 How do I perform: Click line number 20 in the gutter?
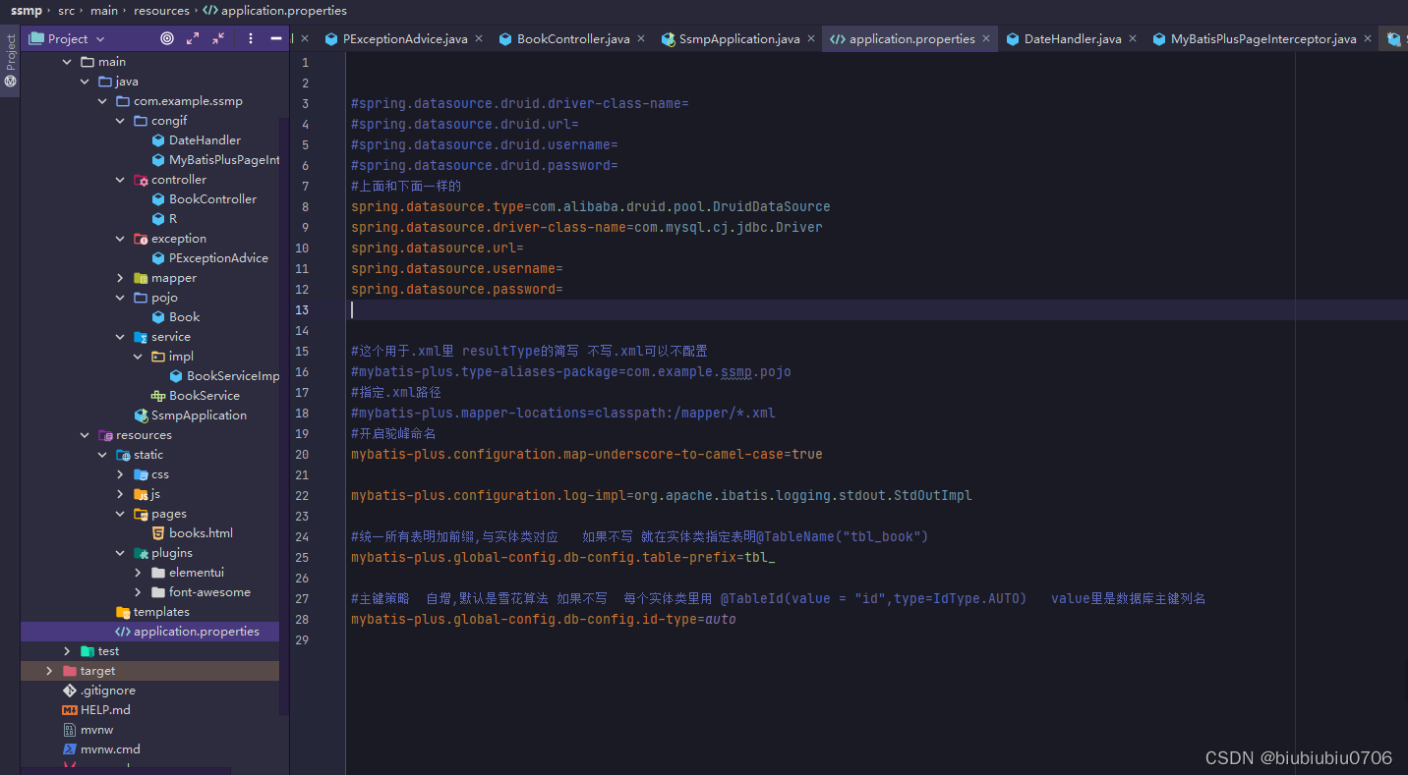(x=302, y=454)
